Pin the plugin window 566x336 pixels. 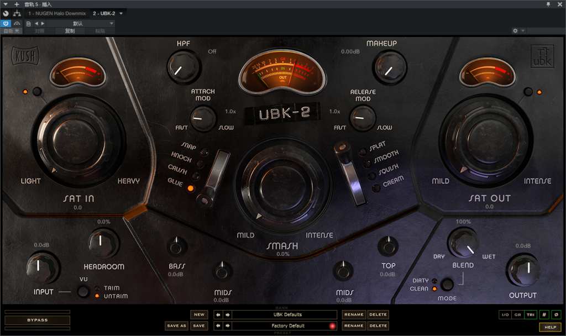coord(548,4)
